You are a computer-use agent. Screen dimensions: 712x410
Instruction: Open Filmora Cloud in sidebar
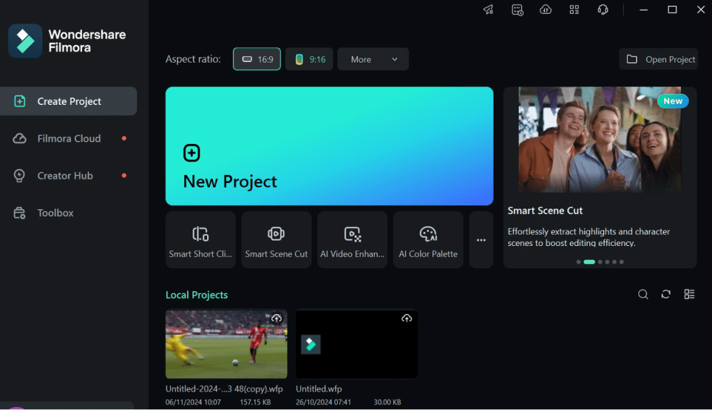coord(68,138)
